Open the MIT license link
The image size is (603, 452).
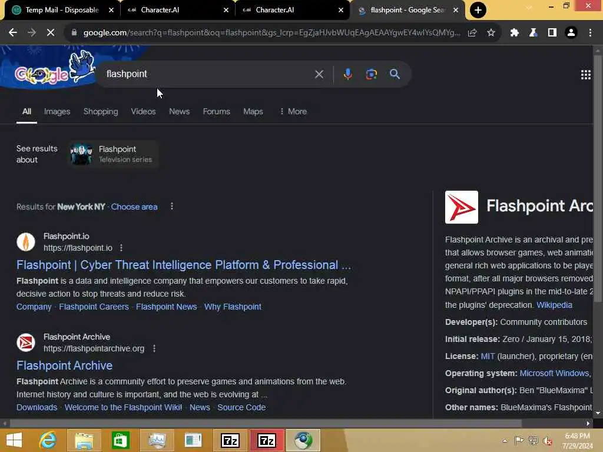coord(488,356)
